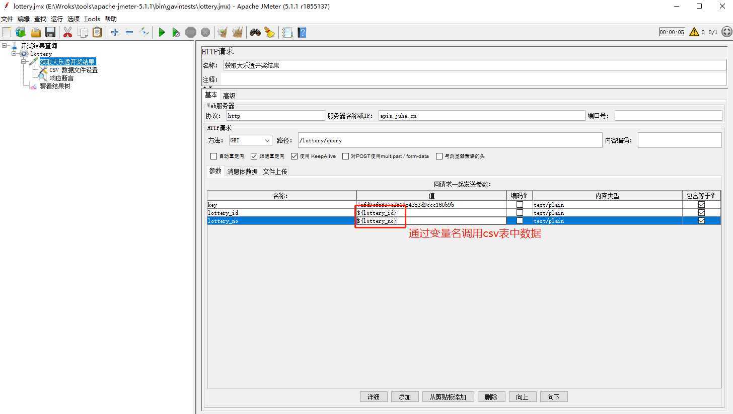Select the key parameter name cell
Viewport: 733px width, 414px height.
[x=282, y=205]
